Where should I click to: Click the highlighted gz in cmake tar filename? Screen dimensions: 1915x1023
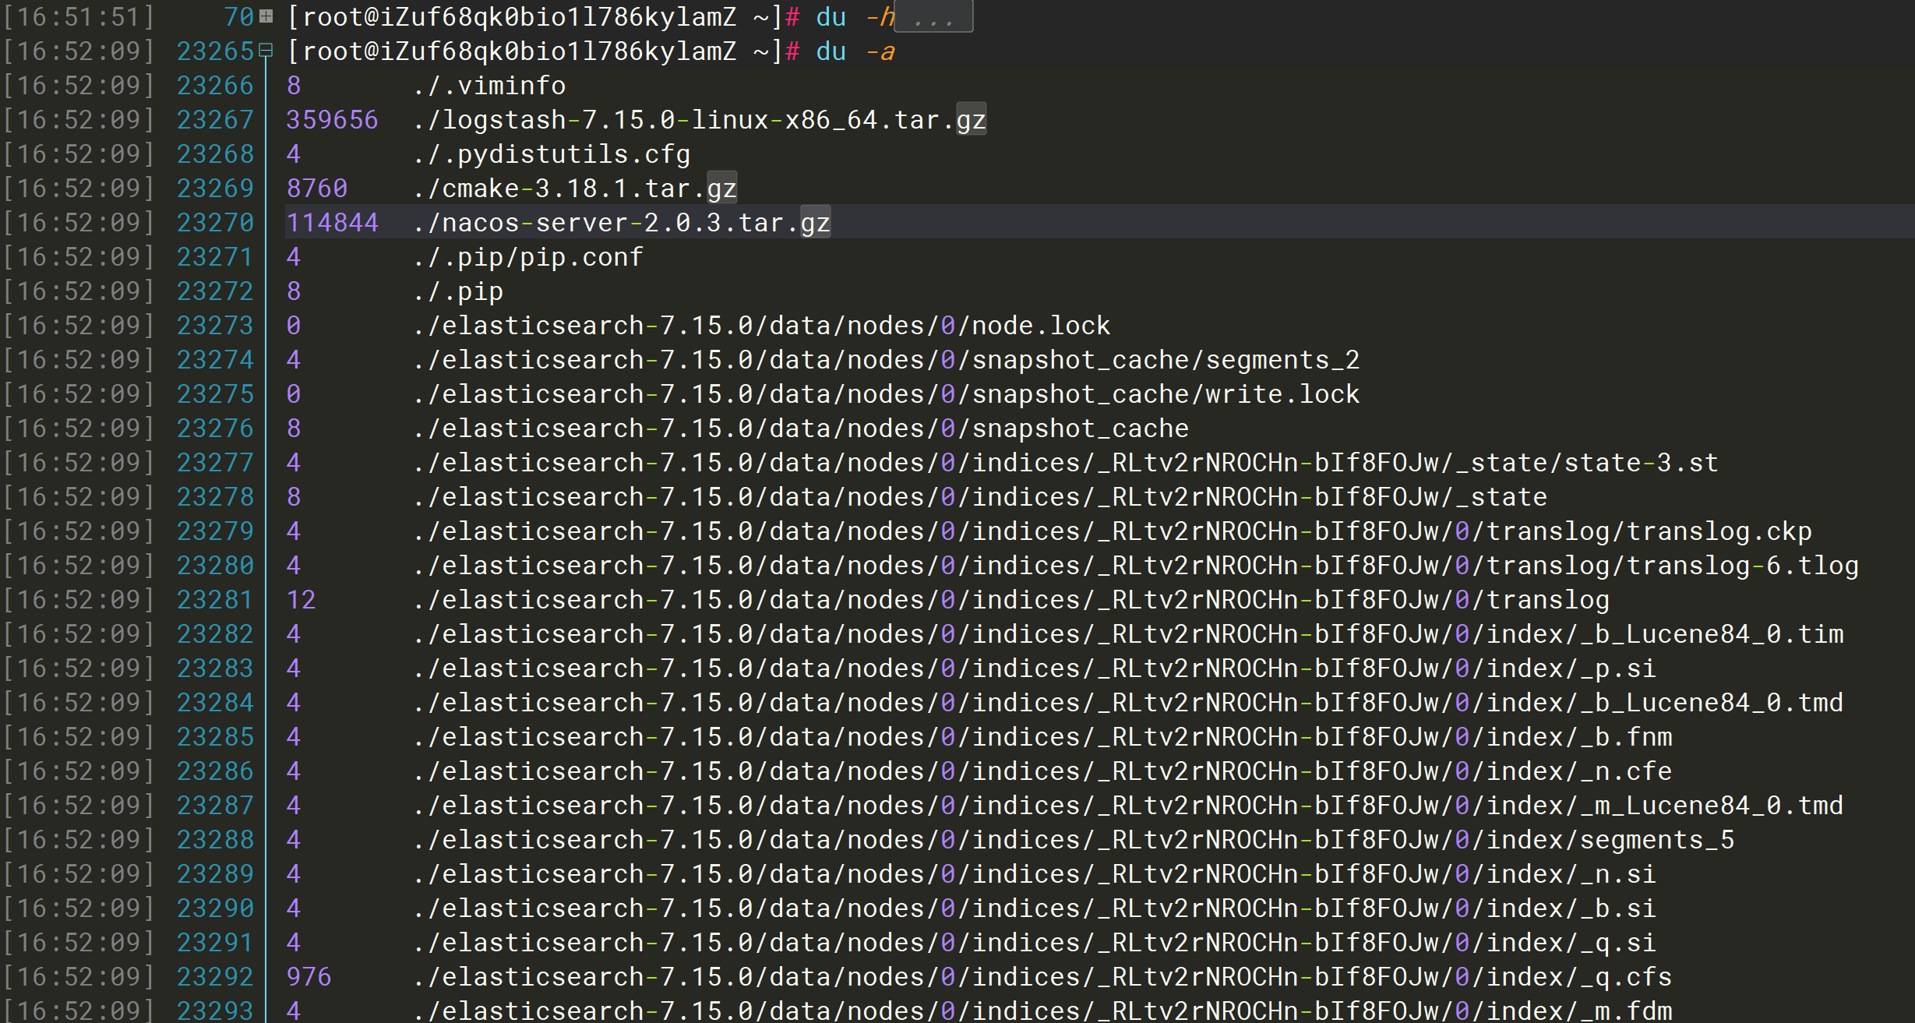[x=721, y=189]
